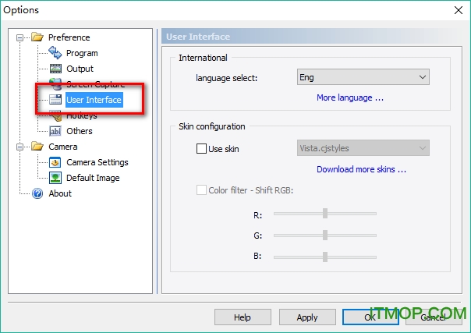Close the Options dialog window
Screen dimensions: 471x333
click(455, 9)
